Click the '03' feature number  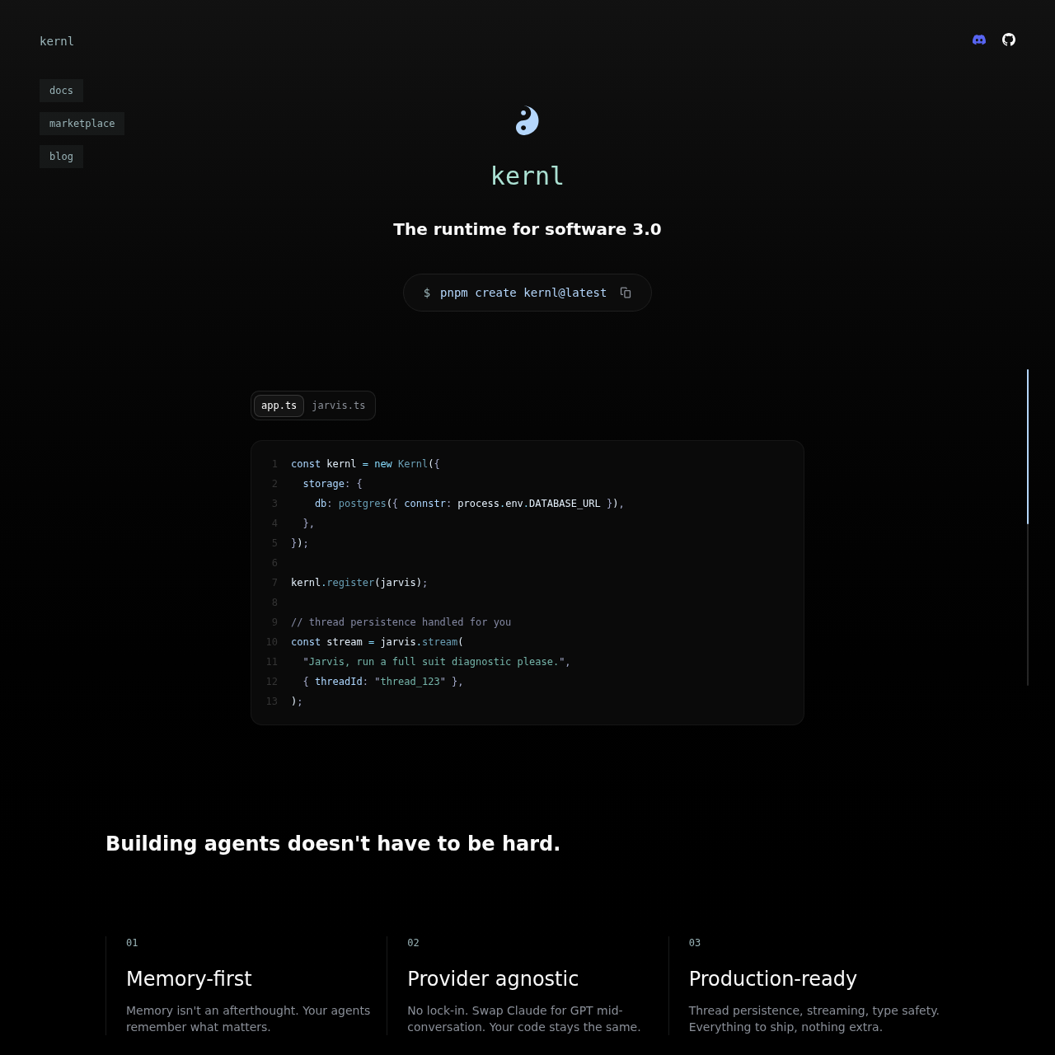tap(695, 943)
